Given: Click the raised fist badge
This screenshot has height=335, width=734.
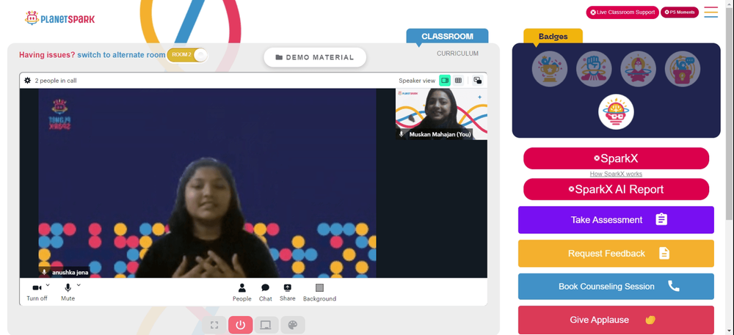Looking at the screenshot, I should click(x=594, y=69).
